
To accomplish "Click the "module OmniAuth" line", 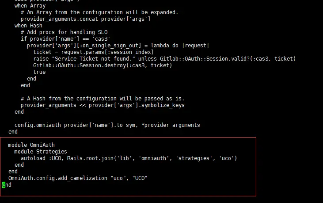I will point(31,145).
